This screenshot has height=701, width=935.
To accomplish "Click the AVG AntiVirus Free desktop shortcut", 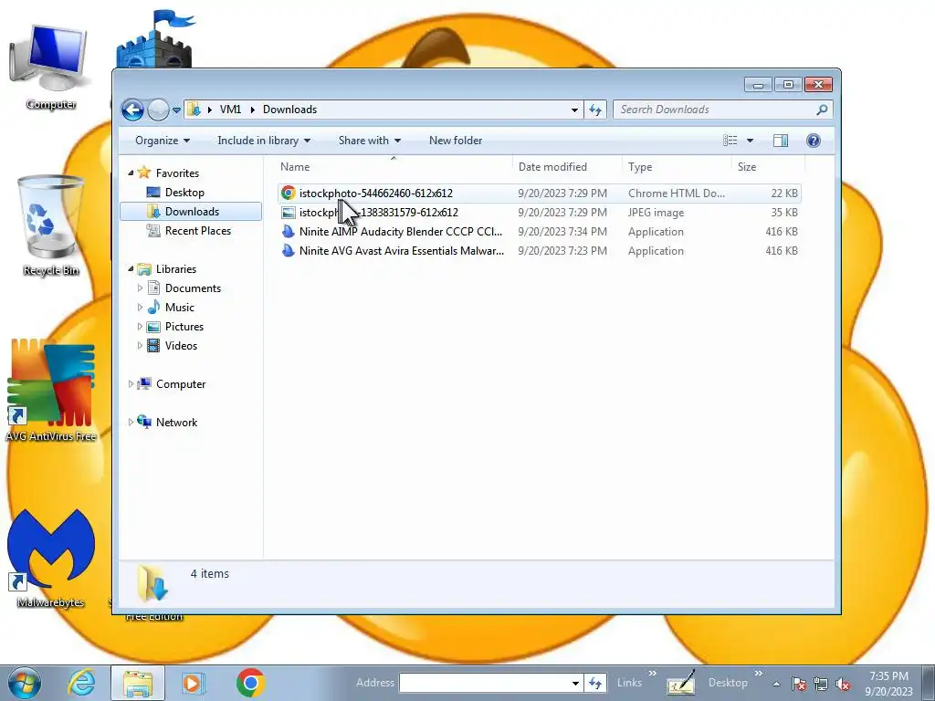I will [51, 391].
